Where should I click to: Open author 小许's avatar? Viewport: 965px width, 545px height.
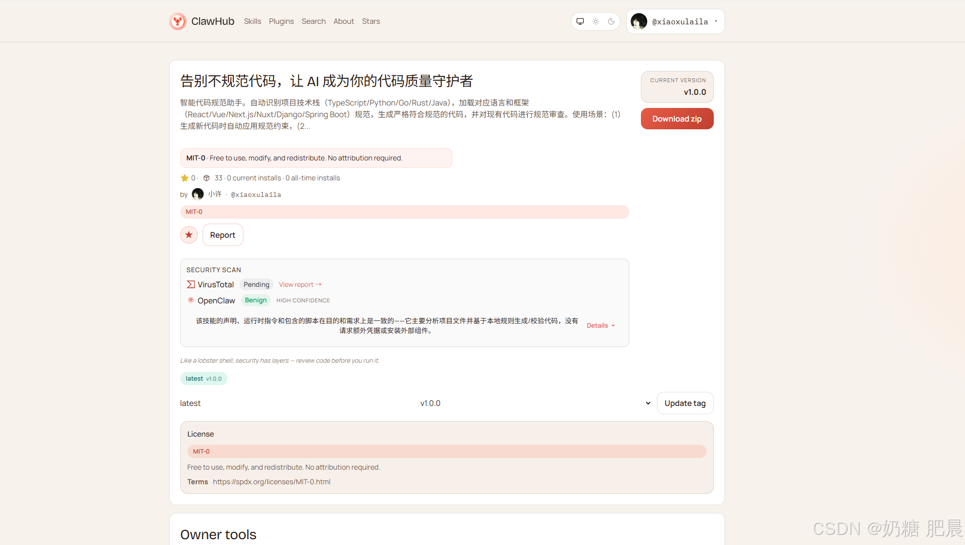pyautogui.click(x=197, y=194)
